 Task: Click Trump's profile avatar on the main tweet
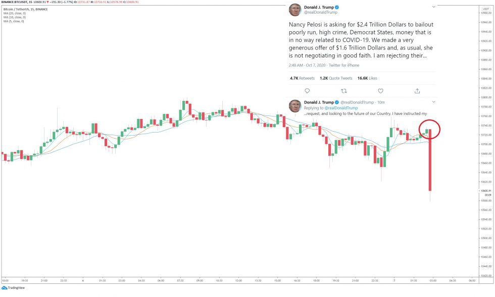click(296, 9)
